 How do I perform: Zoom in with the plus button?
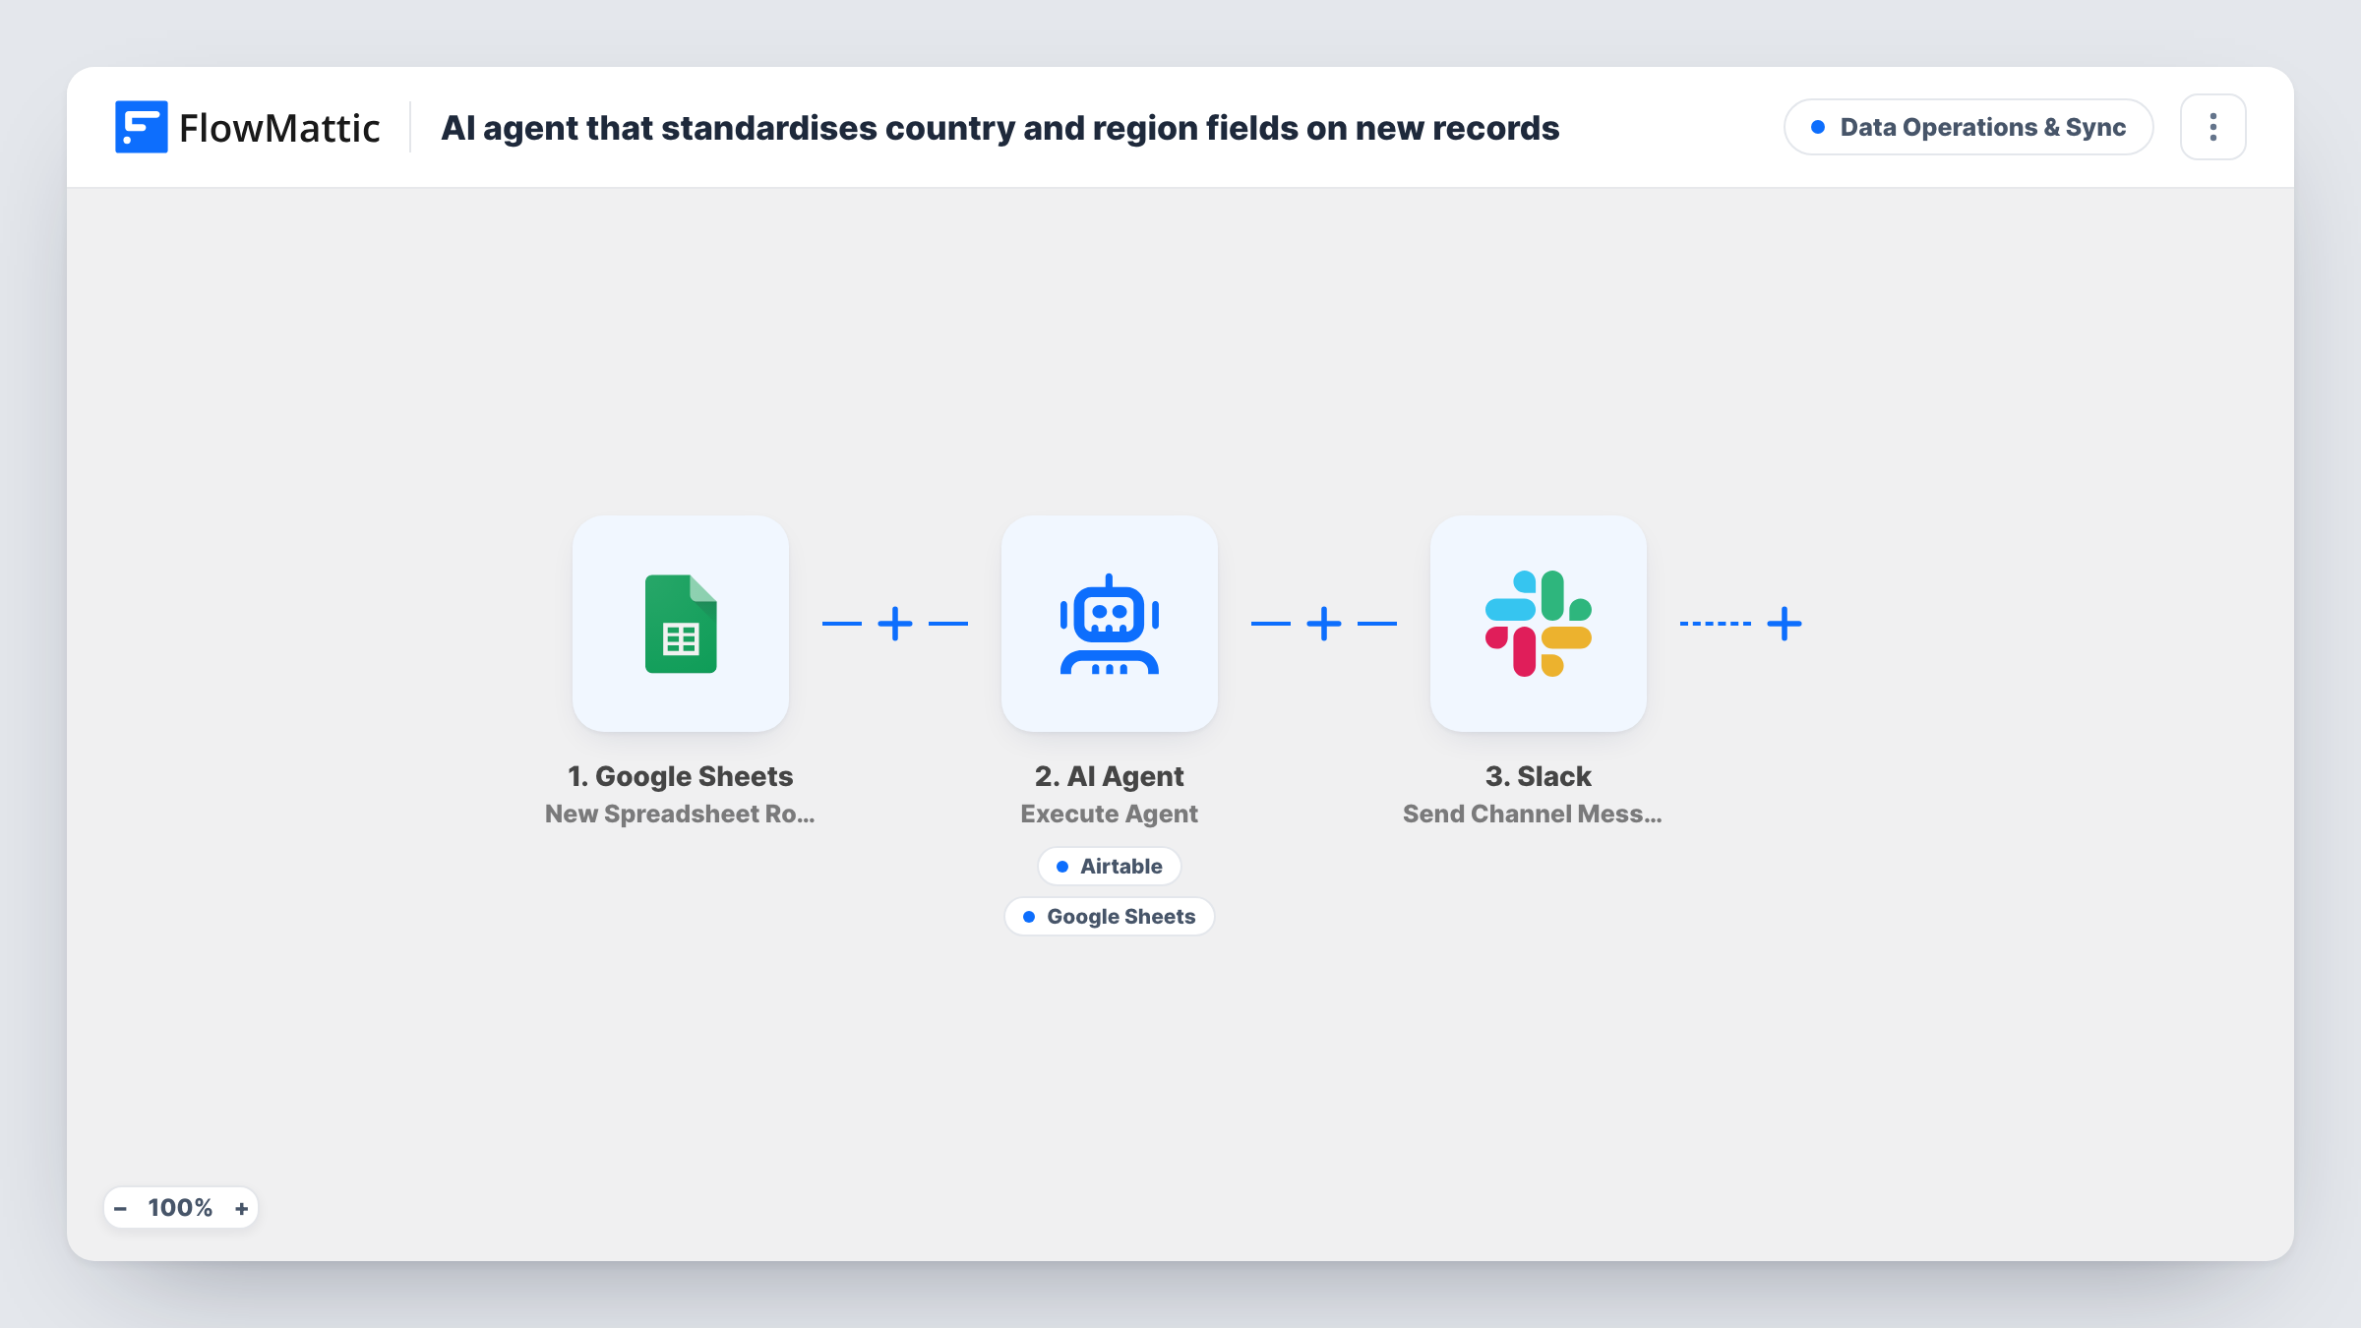click(x=241, y=1208)
